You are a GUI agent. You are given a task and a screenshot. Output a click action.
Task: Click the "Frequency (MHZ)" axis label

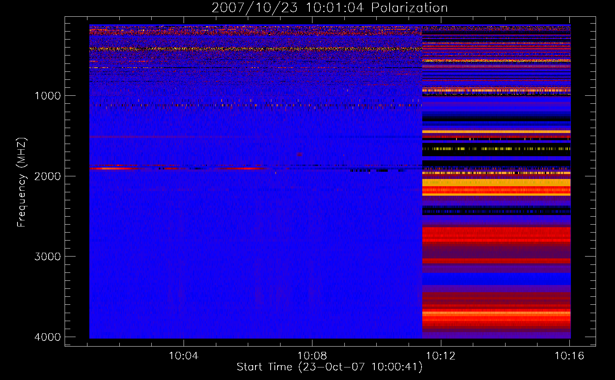(x=22, y=182)
